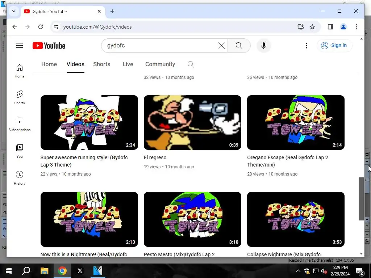The image size is (371, 278).
Task: Open Super awesome running style thumbnail
Action: 89,122
